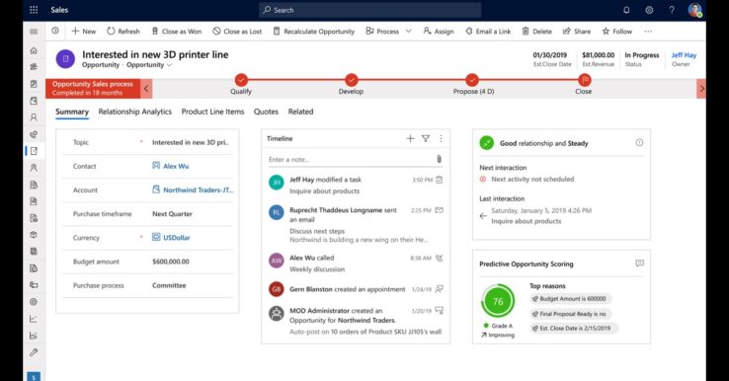The height and width of the screenshot is (381, 729).
Task: Click the last interaction back arrow
Action: [x=483, y=215]
